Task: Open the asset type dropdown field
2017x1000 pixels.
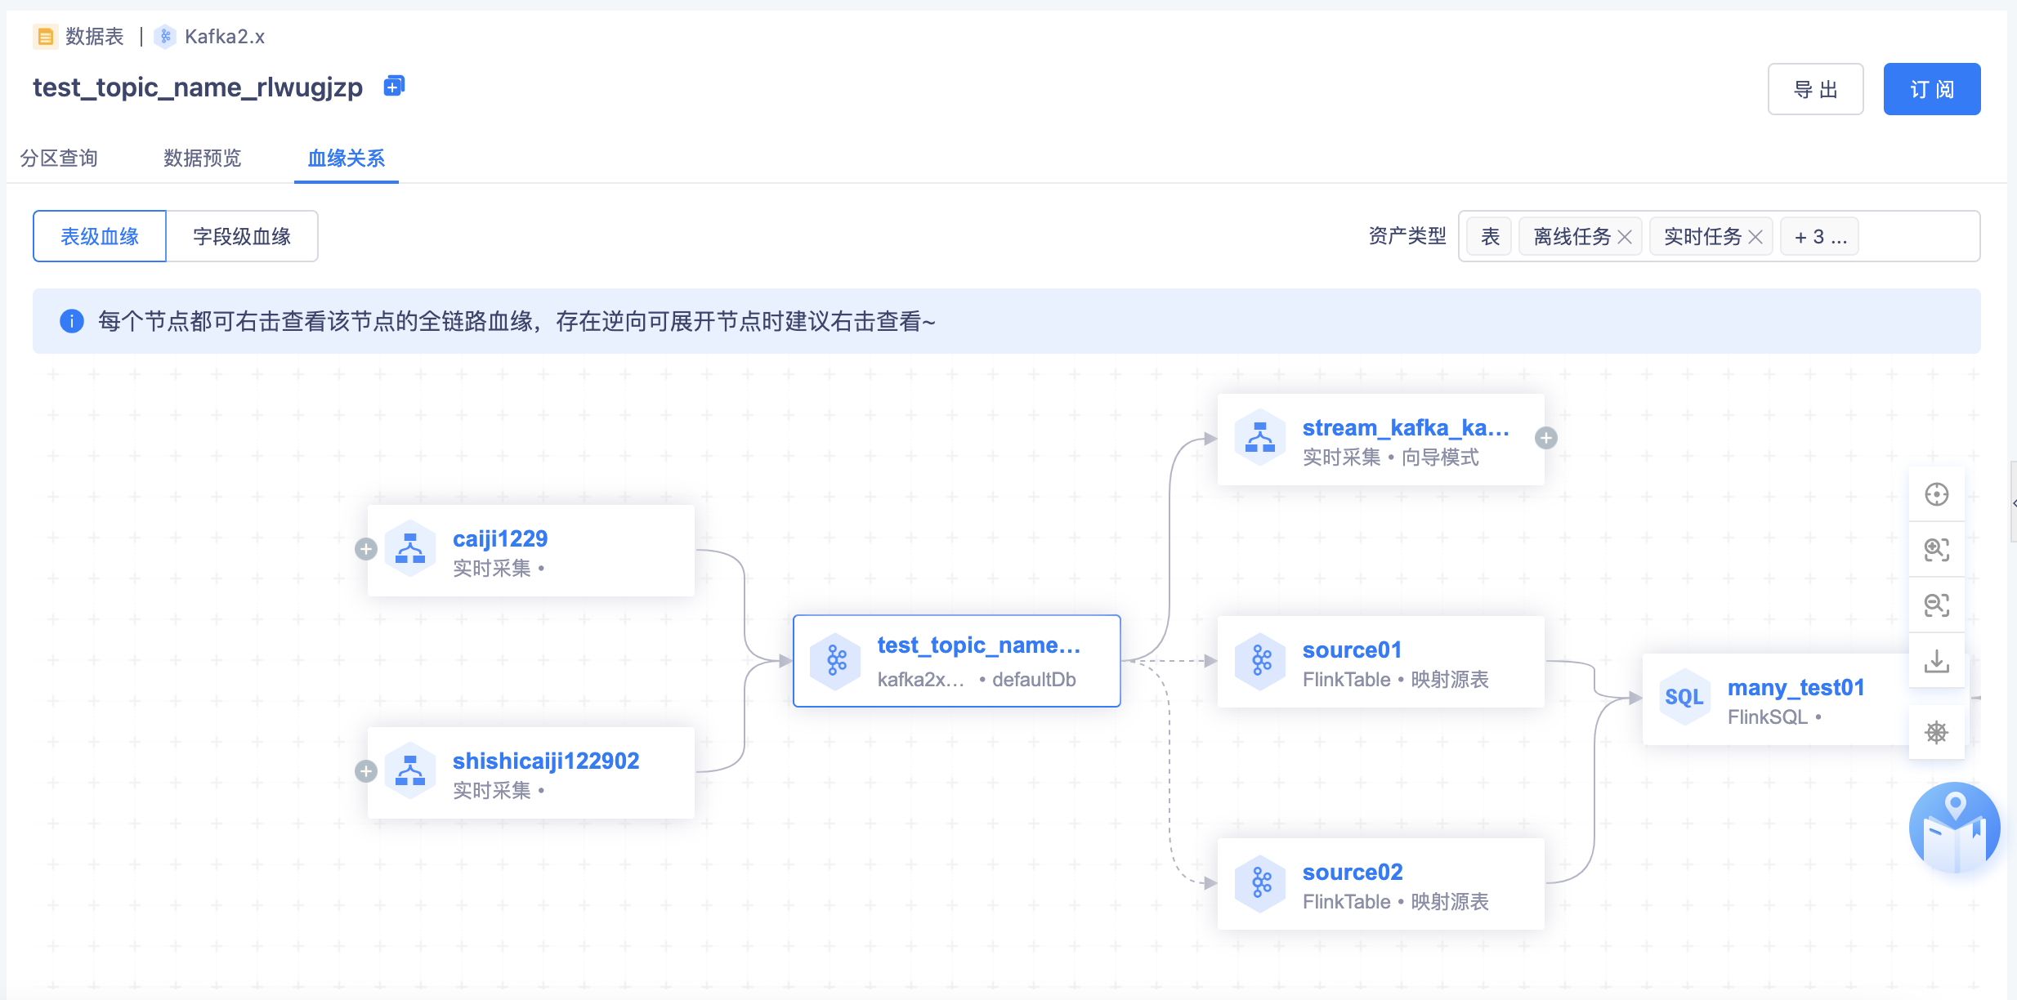Action: click(1719, 236)
